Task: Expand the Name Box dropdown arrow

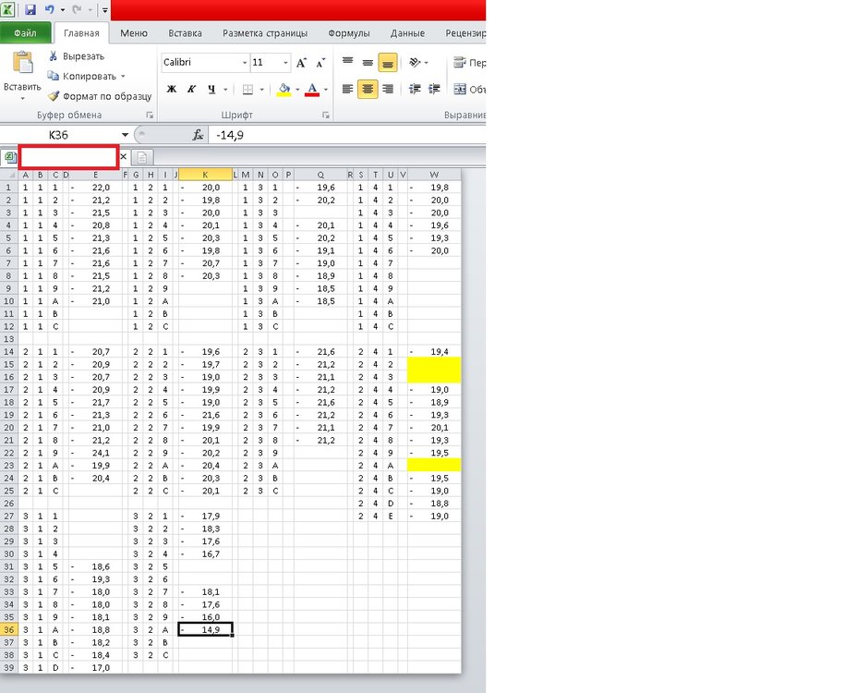Action: click(126, 135)
